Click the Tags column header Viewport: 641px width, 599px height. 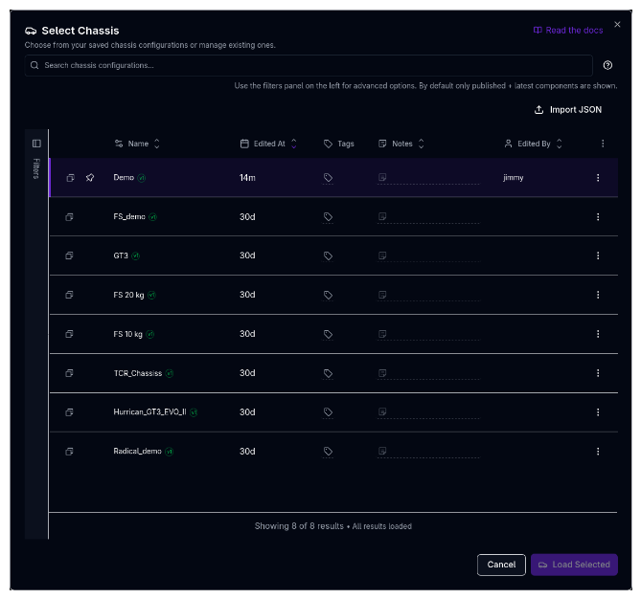click(339, 144)
